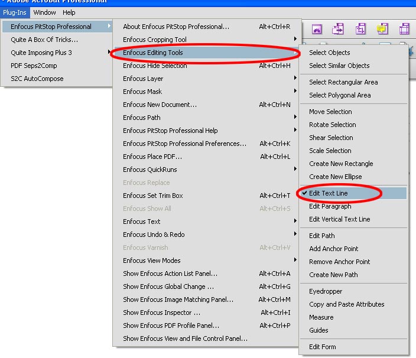This screenshot has width=416, height=358.
Task: Open Enfocus PitStop Professional Preferences
Action: (207, 144)
